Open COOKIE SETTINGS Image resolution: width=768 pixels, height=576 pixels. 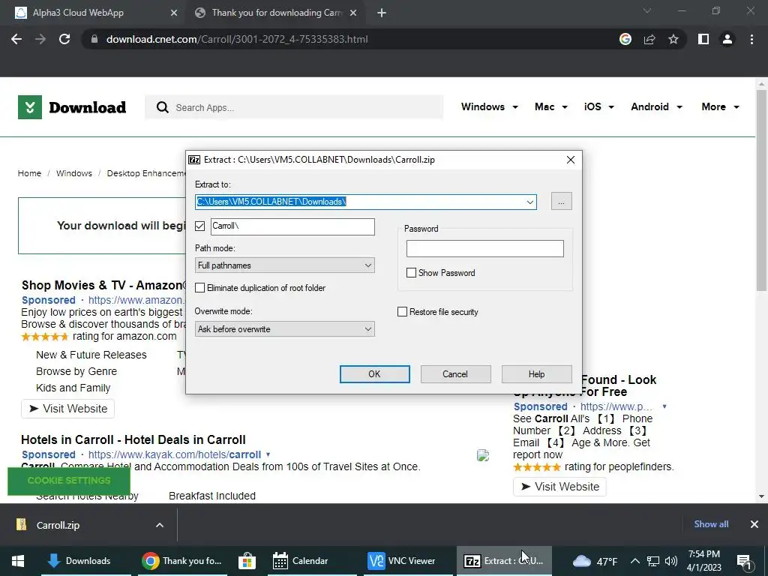pyautogui.click(x=69, y=481)
